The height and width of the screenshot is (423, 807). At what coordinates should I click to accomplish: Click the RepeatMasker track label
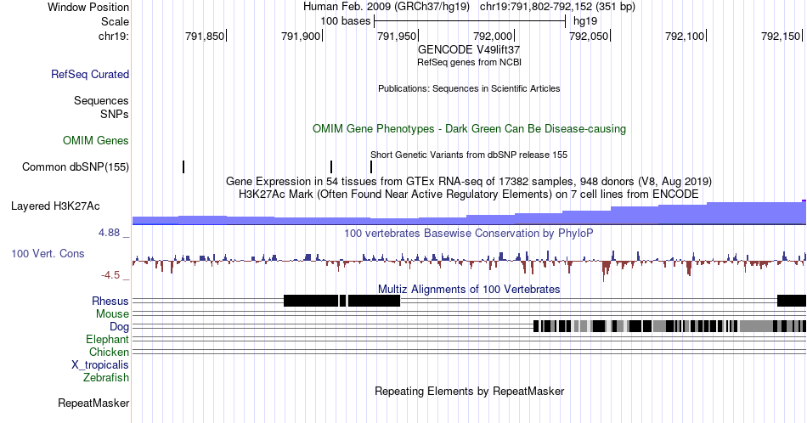93,403
